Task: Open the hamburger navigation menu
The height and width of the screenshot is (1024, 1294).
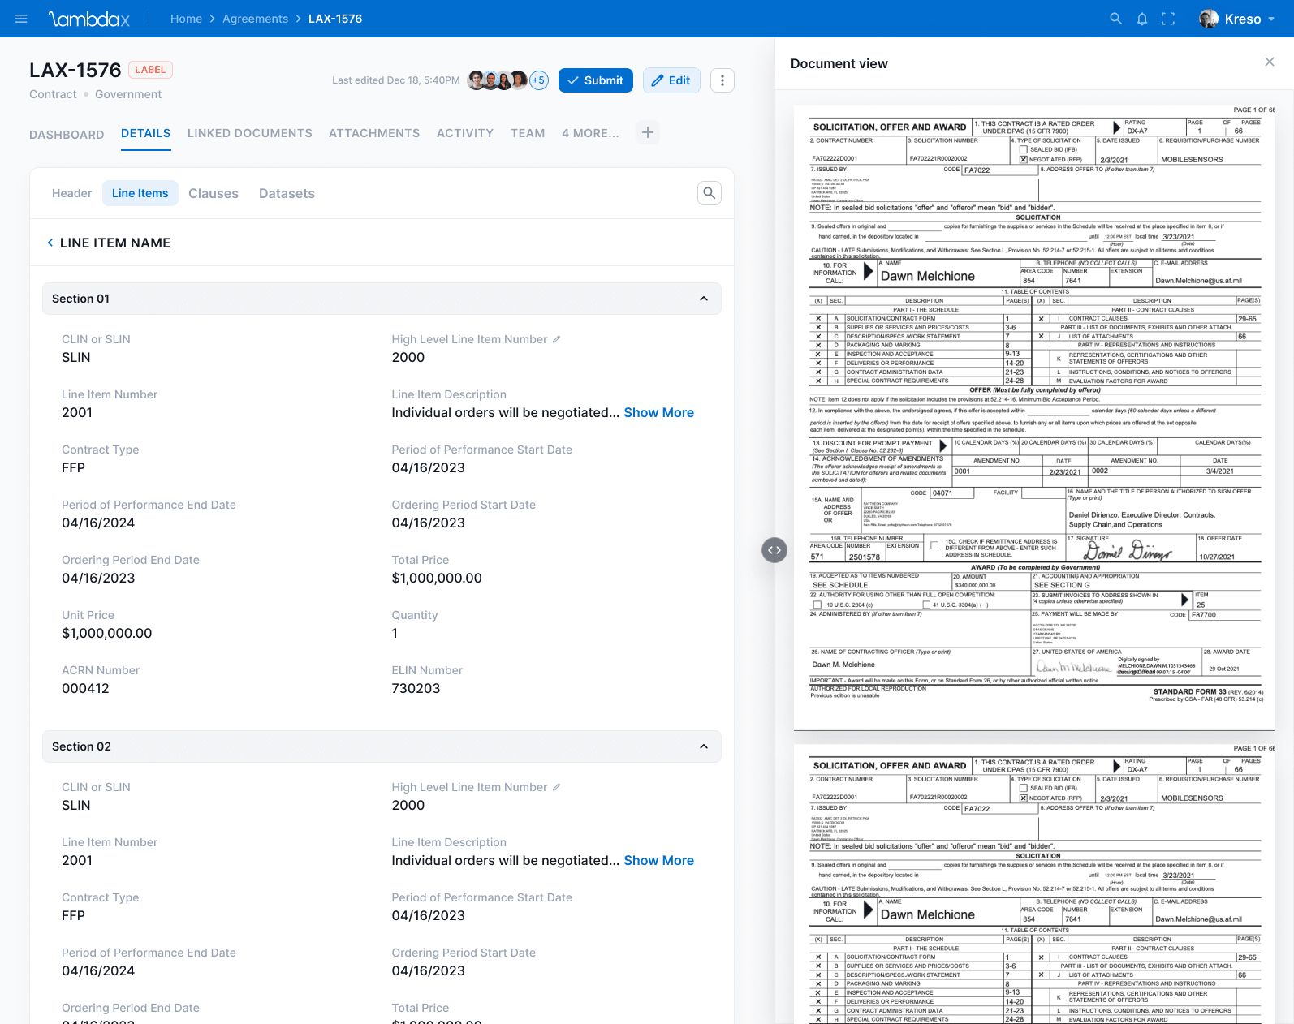Action: pyautogui.click(x=21, y=19)
